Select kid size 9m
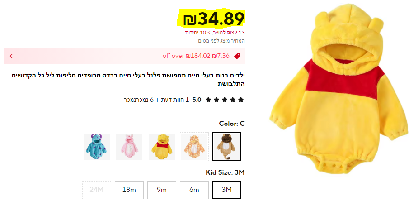This screenshot has width=409, height=201. (162, 190)
